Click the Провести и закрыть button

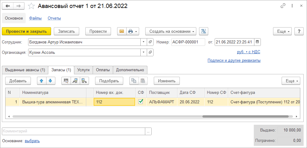click(x=26, y=31)
